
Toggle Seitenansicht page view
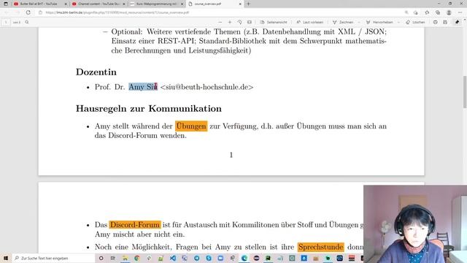[x=274, y=22]
